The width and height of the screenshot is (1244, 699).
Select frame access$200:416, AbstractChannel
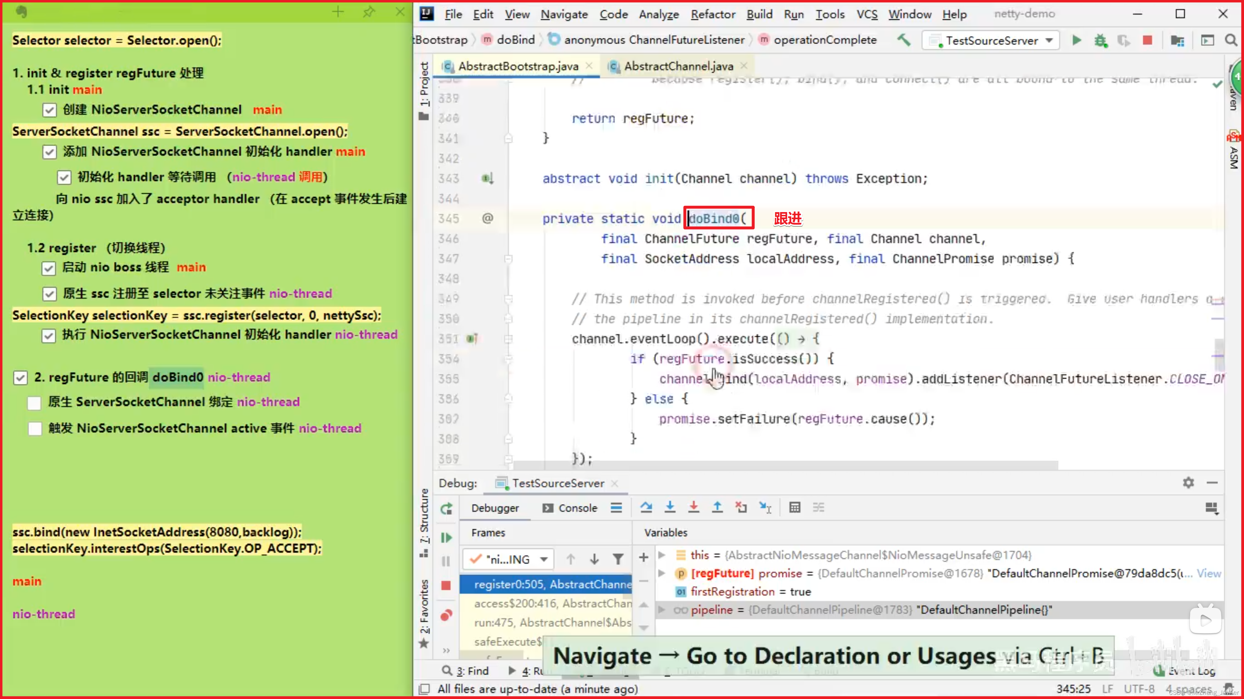coord(546,603)
